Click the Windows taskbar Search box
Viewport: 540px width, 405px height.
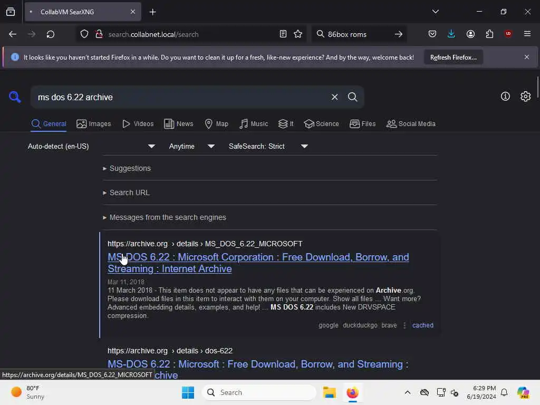259,392
